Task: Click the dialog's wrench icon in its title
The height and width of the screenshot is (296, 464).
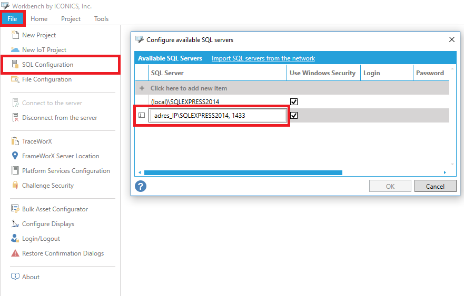Action: coord(140,39)
